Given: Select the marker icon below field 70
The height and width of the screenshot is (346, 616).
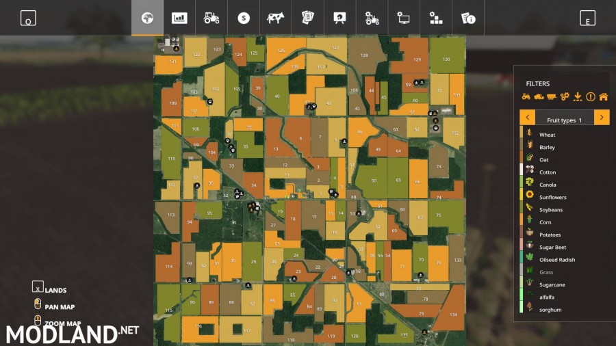Looking at the screenshot, I should pos(421,276).
